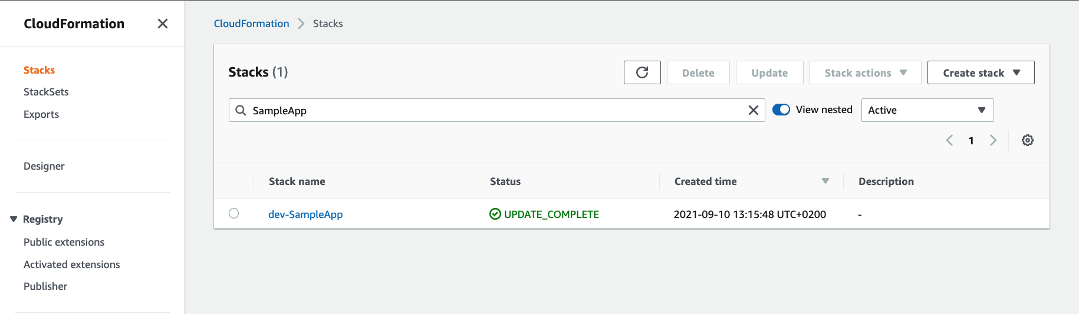Open Publisher in the sidebar
This screenshot has width=1079, height=314.
coord(45,286)
